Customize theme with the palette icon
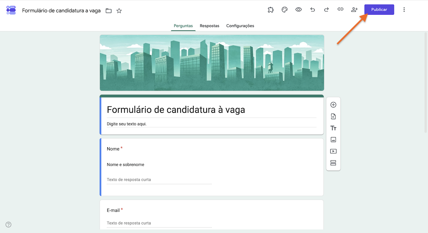 (x=285, y=10)
